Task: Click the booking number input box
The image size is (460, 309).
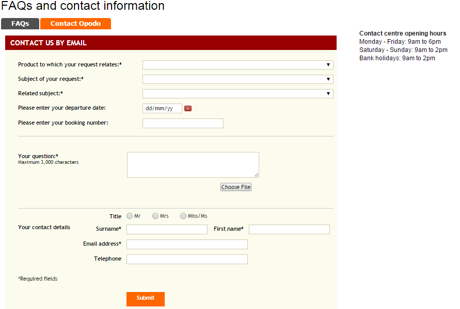Action: [x=183, y=123]
